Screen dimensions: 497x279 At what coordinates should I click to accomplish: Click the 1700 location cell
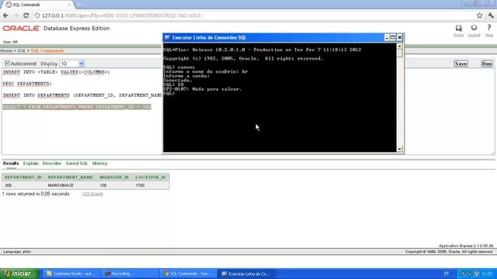(x=140, y=185)
